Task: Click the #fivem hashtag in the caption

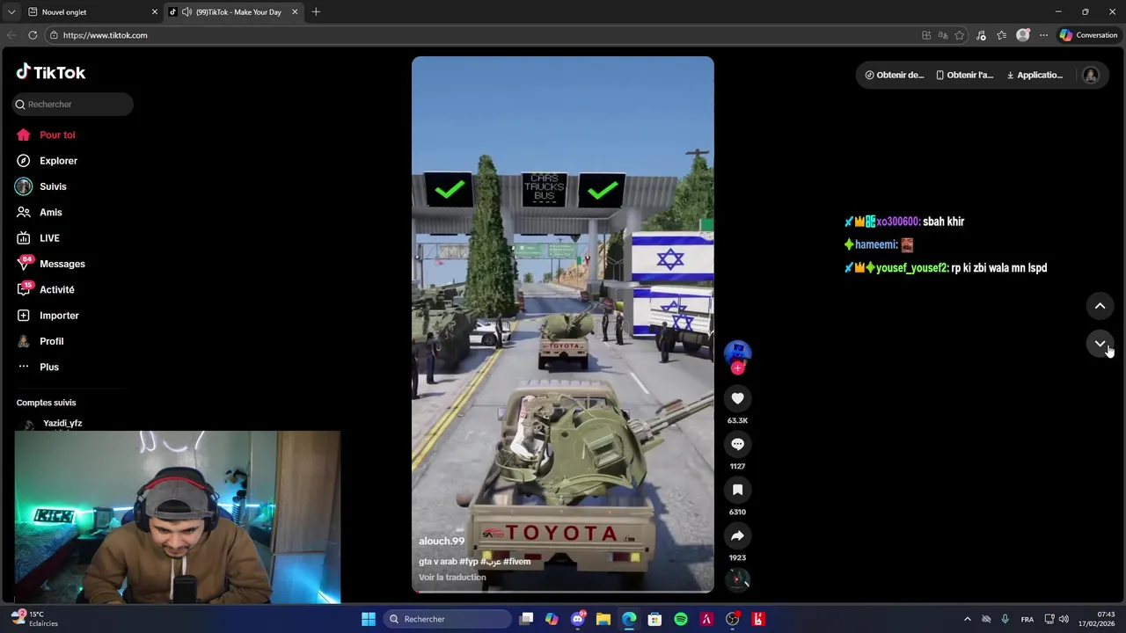Action: coord(517,562)
